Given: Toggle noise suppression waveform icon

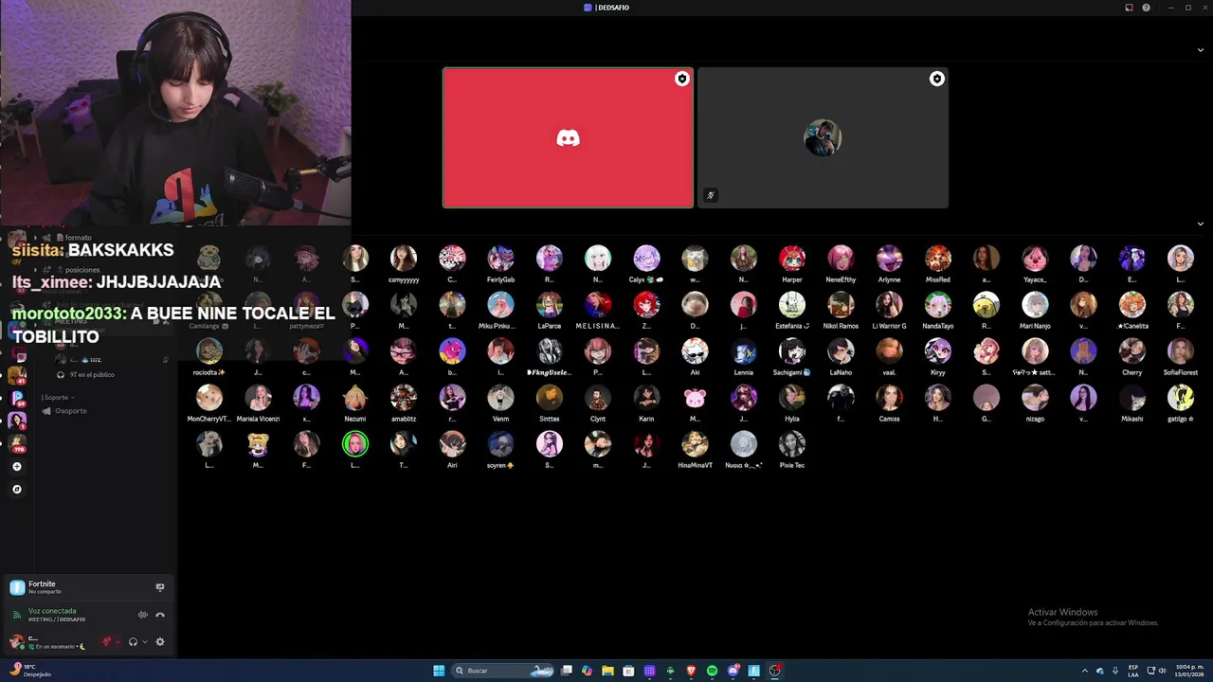Looking at the screenshot, I should pyautogui.click(x=143, y=615).
